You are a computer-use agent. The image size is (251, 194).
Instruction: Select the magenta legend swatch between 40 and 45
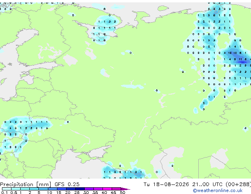107,189
